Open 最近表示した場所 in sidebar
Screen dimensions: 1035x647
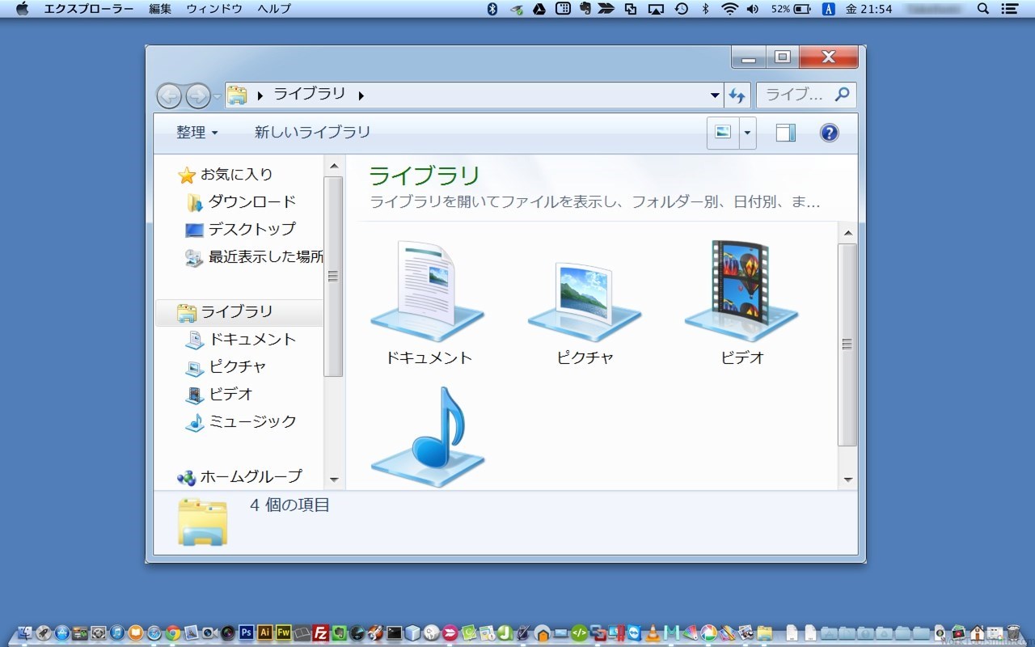pos(254,256)
